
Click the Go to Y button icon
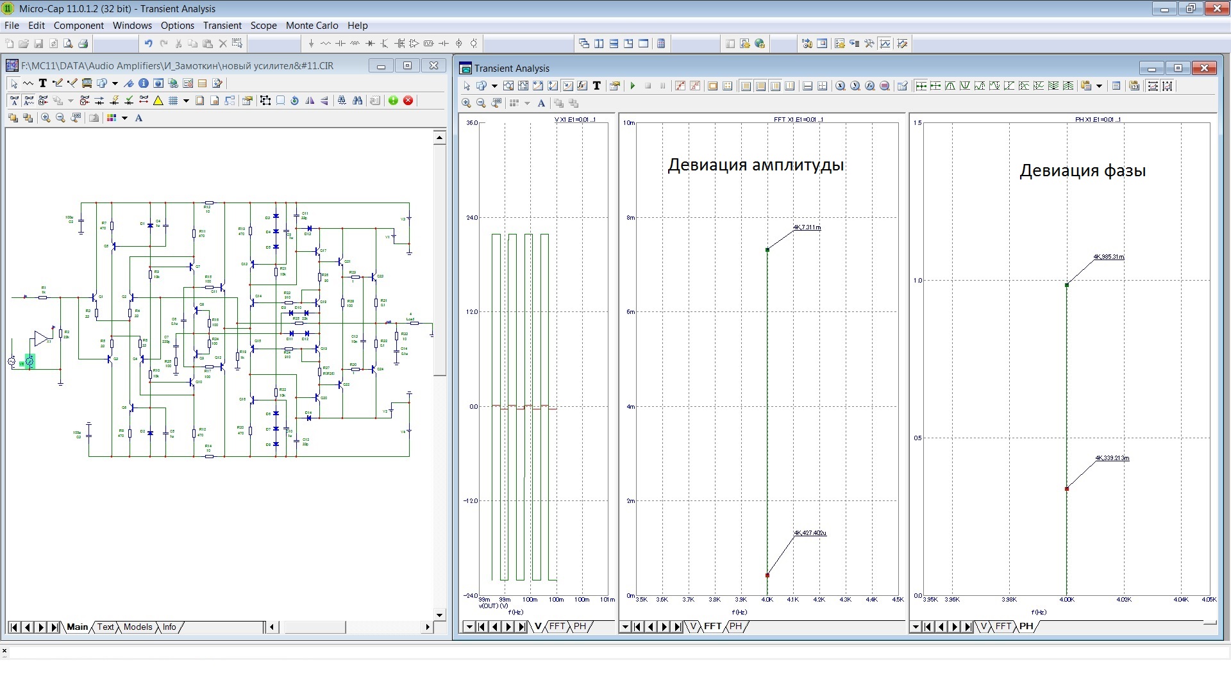(855, 85)
